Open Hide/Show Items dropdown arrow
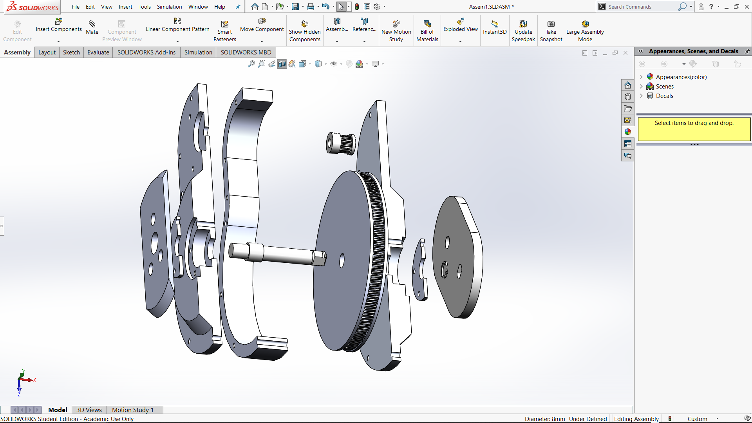The height and width of the screenshot is (423, 752). coord(341,64)
